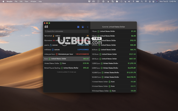The width and height of the screenshot is (178, 111).
Task: Open the Spotlight search in menu bar
Action: 142,1
